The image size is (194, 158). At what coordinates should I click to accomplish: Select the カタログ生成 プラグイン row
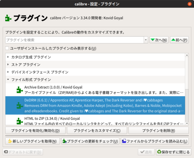tap(95, 57)
